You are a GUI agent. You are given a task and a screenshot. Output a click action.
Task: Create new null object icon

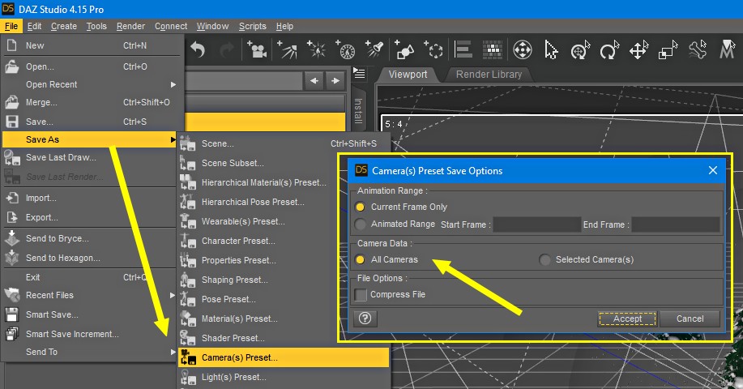433,49
